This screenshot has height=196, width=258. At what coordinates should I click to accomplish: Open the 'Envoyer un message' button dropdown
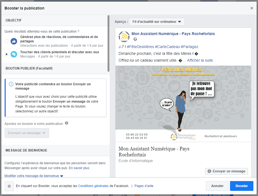tap(27, 133)
